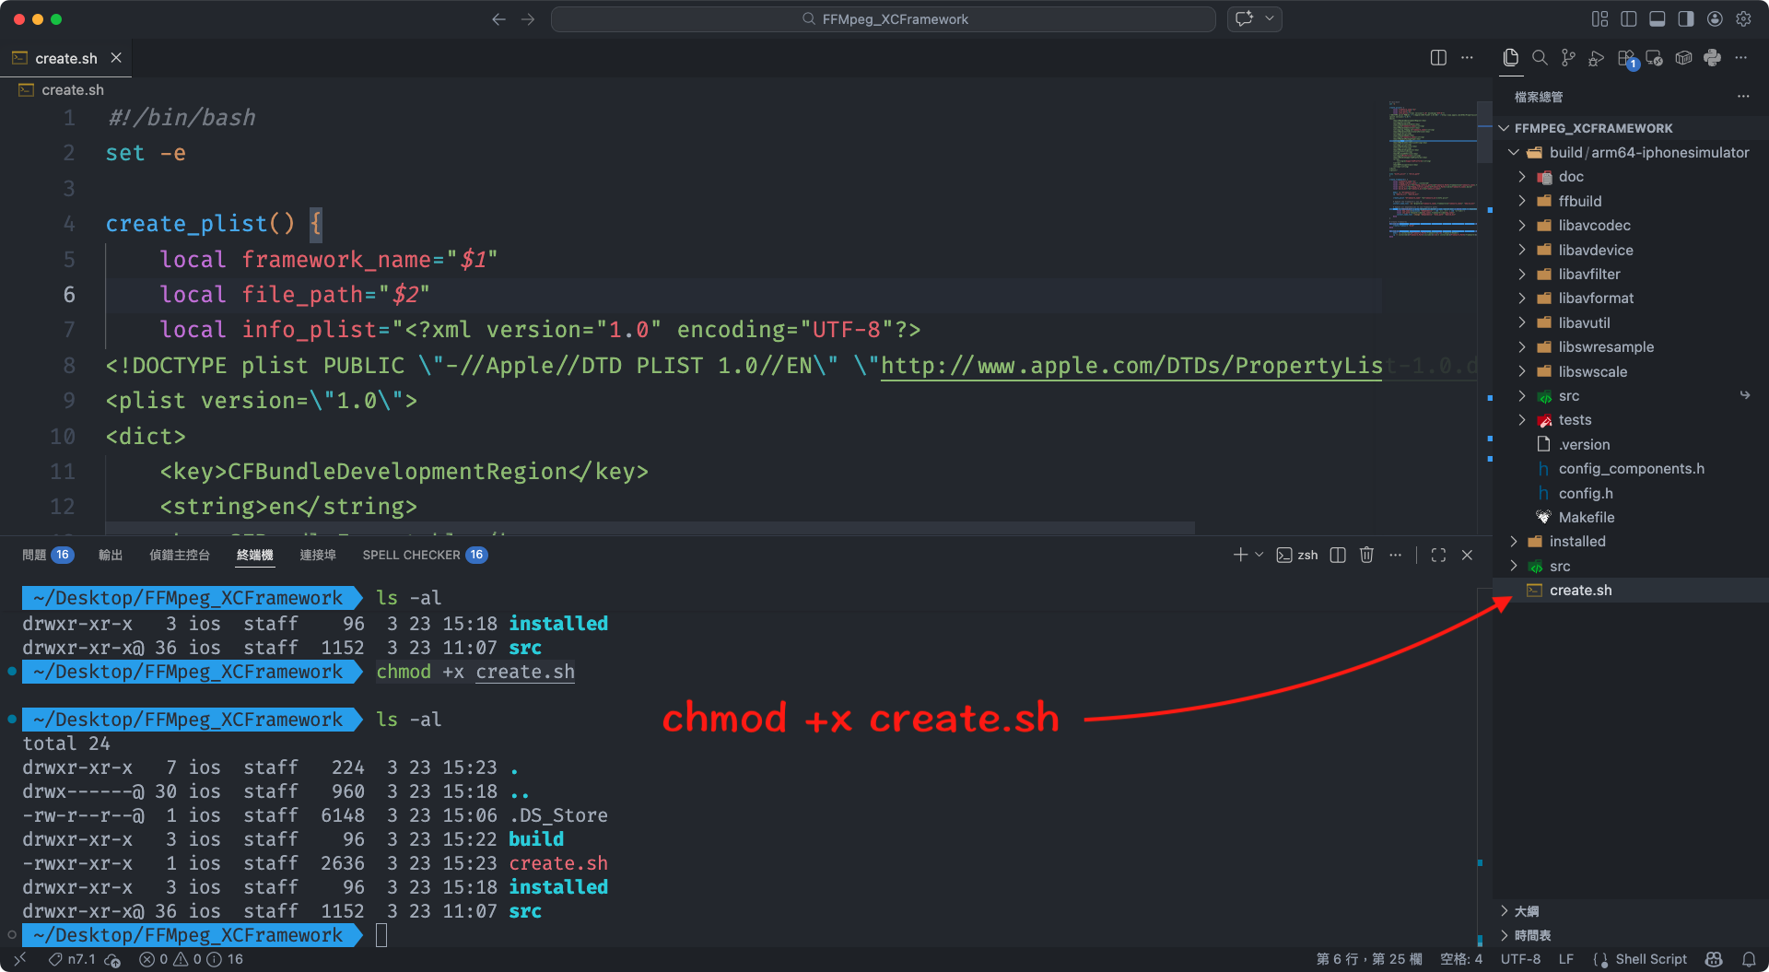1769x972 pixels.
Task: Click the UTF-8 encoding in status bar
Action: [1520, 959]
